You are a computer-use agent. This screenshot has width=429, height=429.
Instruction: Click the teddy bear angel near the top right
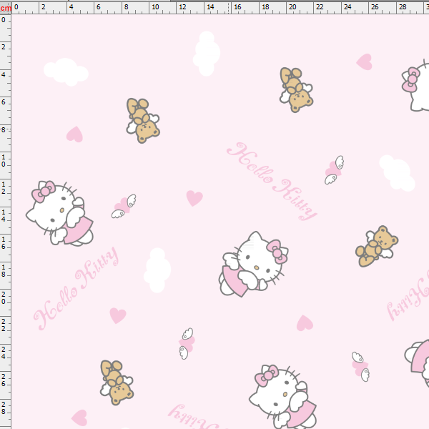pos(296,90)
